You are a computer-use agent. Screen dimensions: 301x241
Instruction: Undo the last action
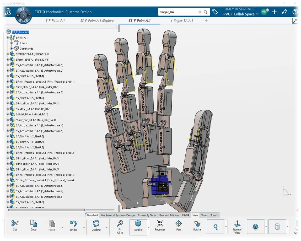click(73, 224)
